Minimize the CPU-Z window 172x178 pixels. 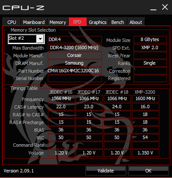153,9
